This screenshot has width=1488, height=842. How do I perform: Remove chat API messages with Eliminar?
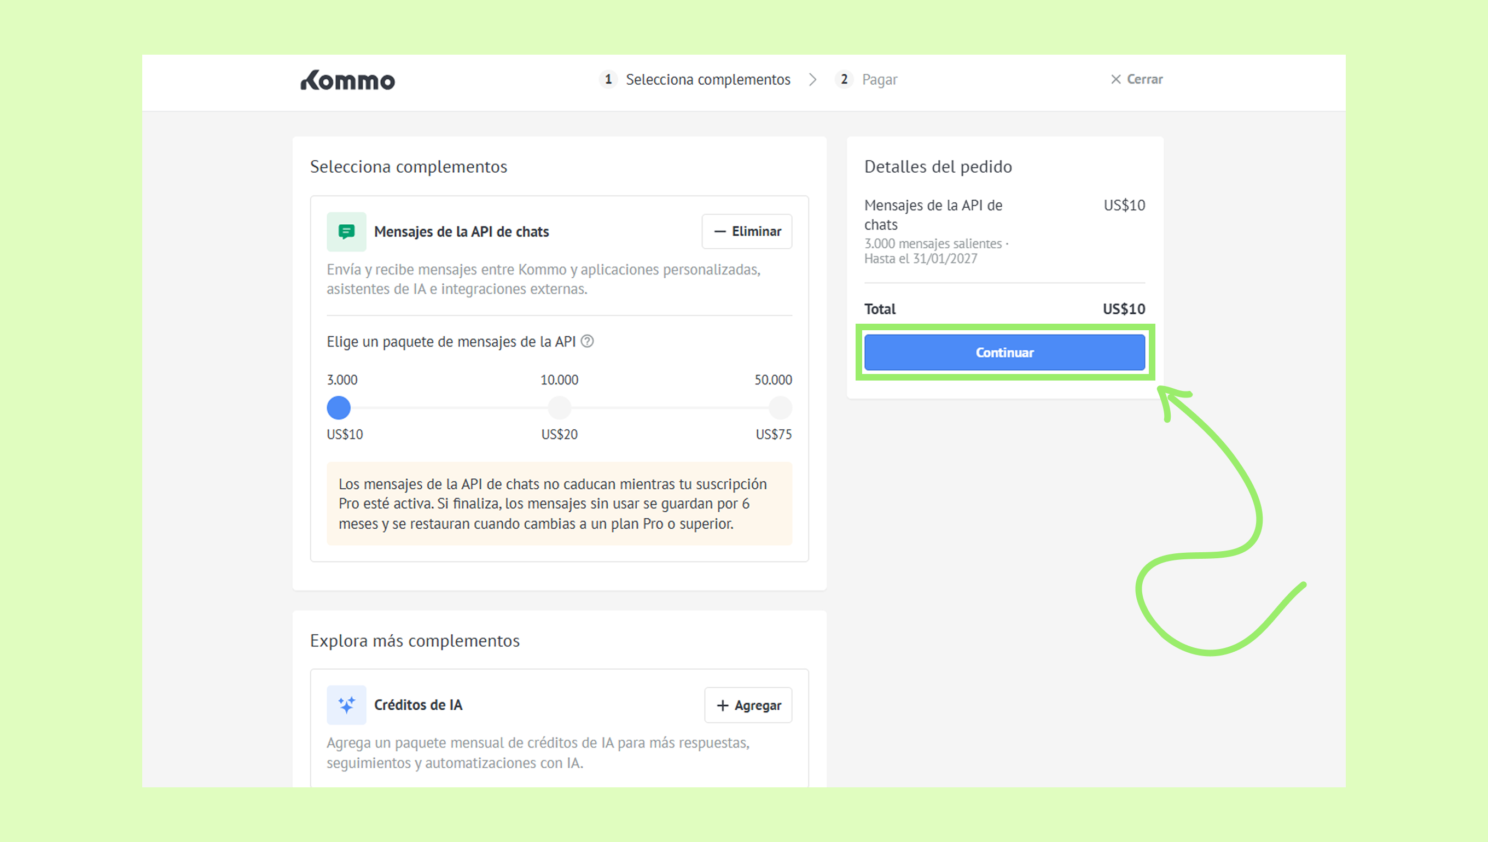747,231
